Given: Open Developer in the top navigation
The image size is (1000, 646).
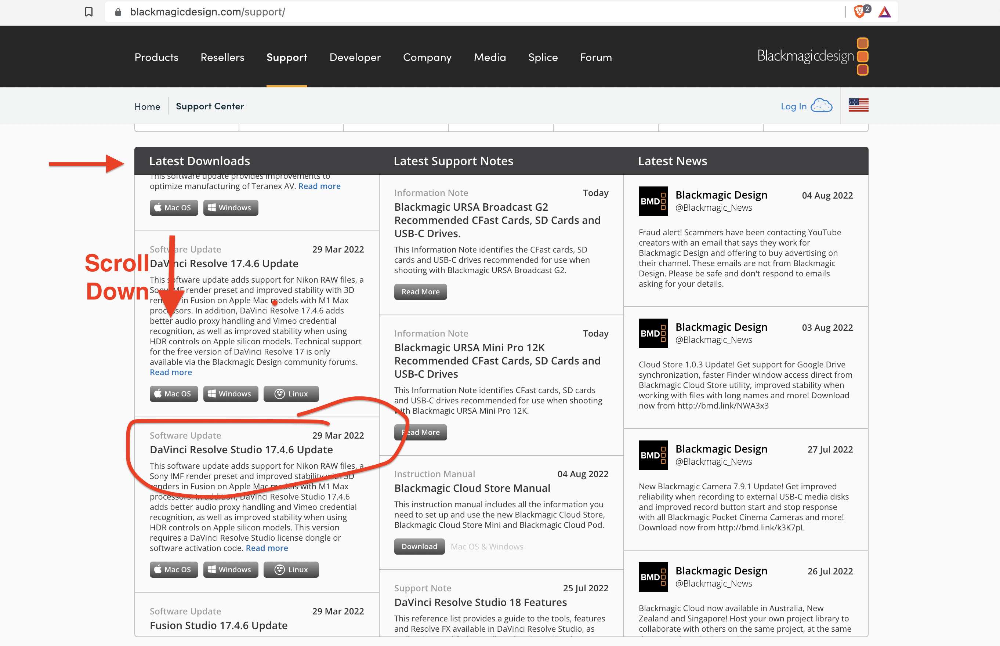Looking at the screenshot, I should [x=355, y=57].
